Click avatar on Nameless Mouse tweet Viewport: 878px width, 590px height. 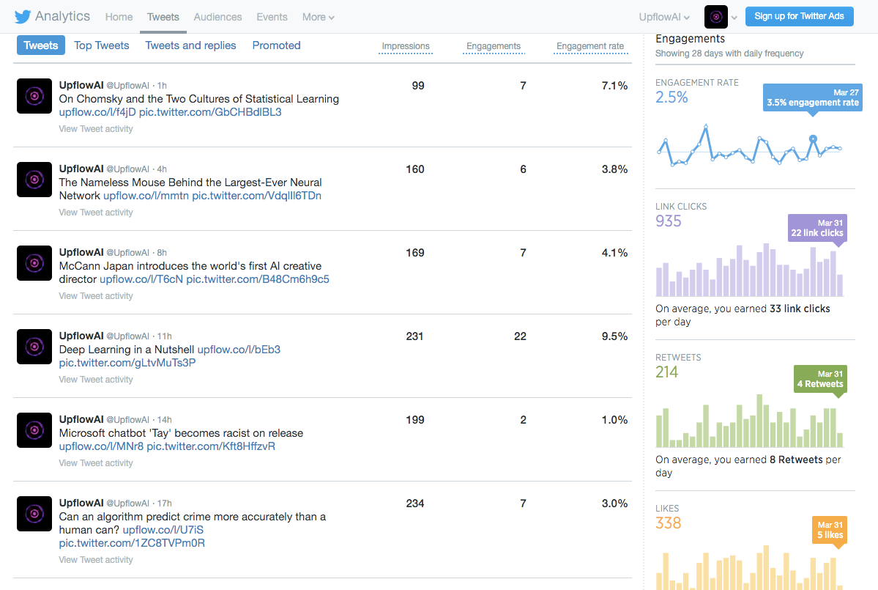click(x=34, y=180)
